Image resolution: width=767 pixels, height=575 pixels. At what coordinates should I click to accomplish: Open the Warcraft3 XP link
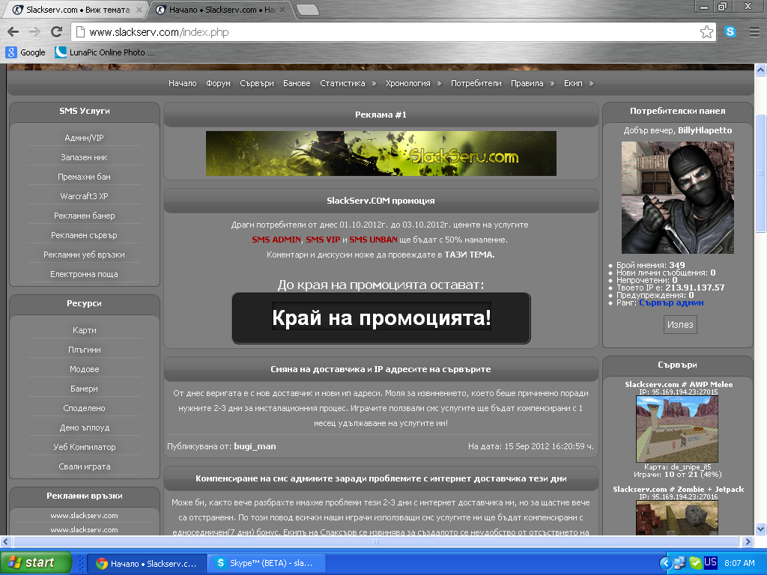coord(84,197)
